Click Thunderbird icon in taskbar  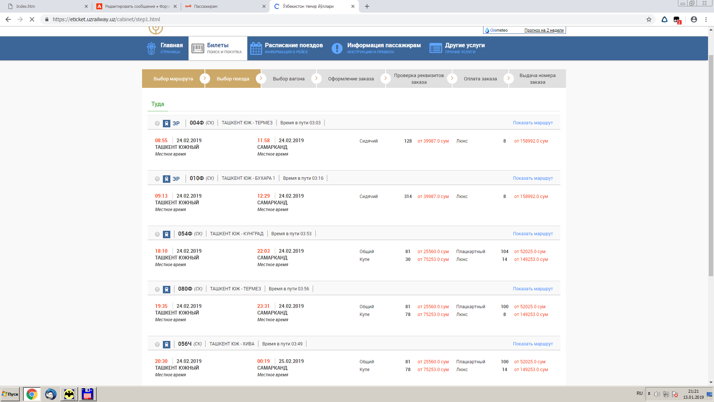51,394
